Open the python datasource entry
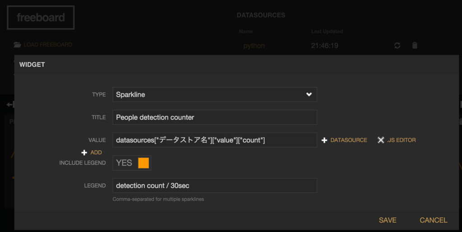 pos(254,46)
